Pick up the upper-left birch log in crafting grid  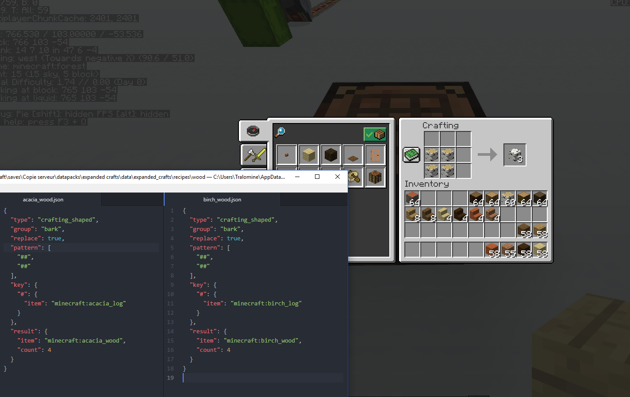click(432, 155)
